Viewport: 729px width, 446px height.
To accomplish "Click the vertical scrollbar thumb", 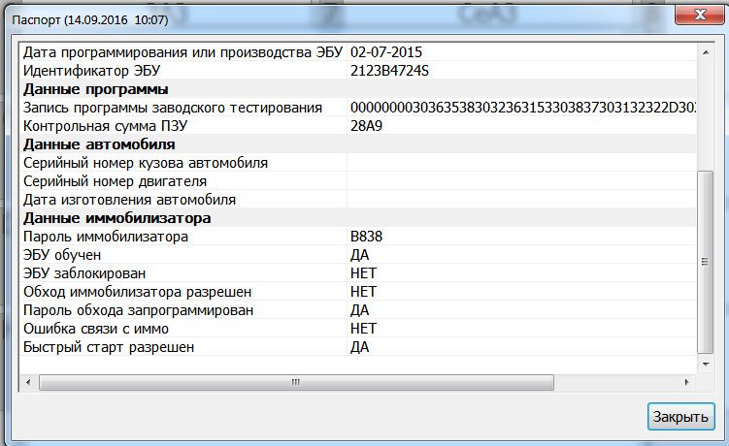I will coord(705,260).
